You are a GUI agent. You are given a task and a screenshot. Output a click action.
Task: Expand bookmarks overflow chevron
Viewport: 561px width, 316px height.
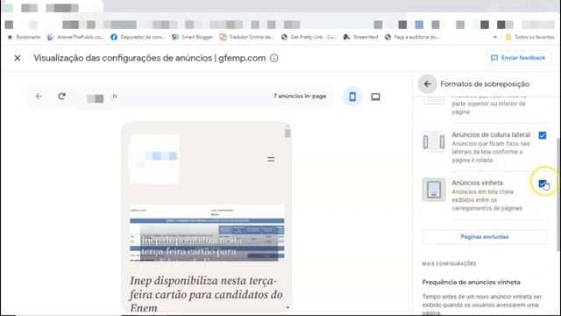(x=495, y=37)
